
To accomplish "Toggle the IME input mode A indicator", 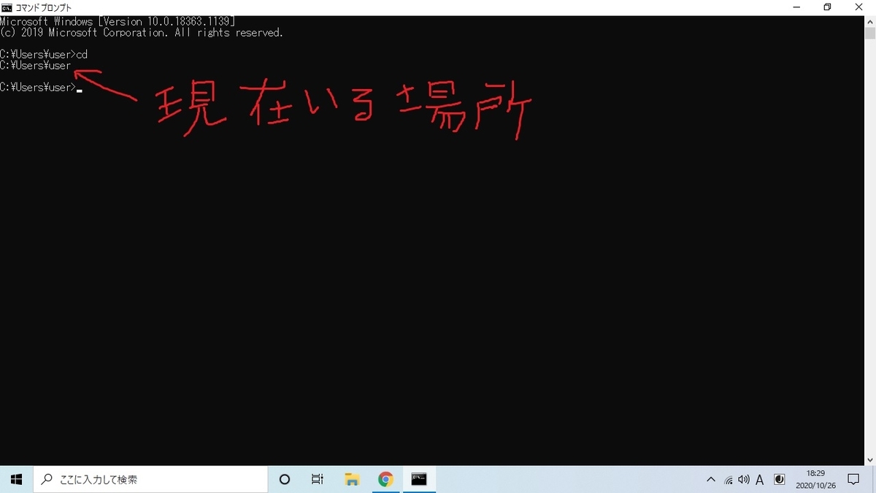I will [760, 480].
